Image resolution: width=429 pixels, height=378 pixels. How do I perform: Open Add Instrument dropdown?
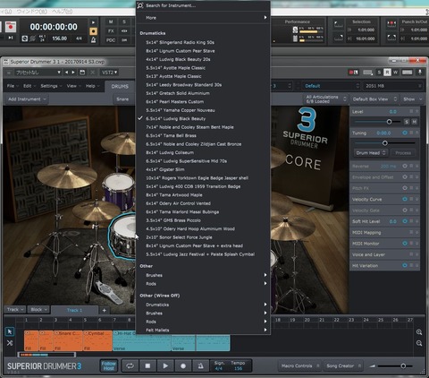pos(27,99)
